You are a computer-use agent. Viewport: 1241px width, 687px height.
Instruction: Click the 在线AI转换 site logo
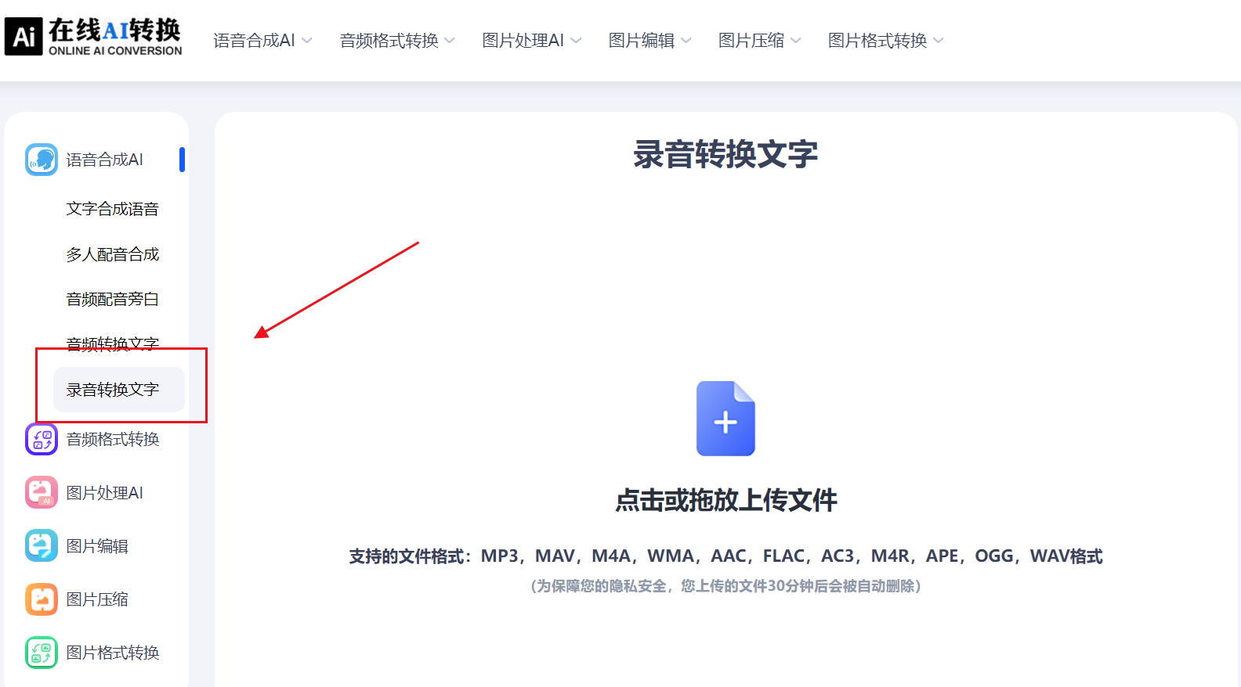93,37
